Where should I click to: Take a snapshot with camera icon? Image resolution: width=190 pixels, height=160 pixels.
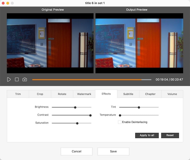click(x=25, y=79)
